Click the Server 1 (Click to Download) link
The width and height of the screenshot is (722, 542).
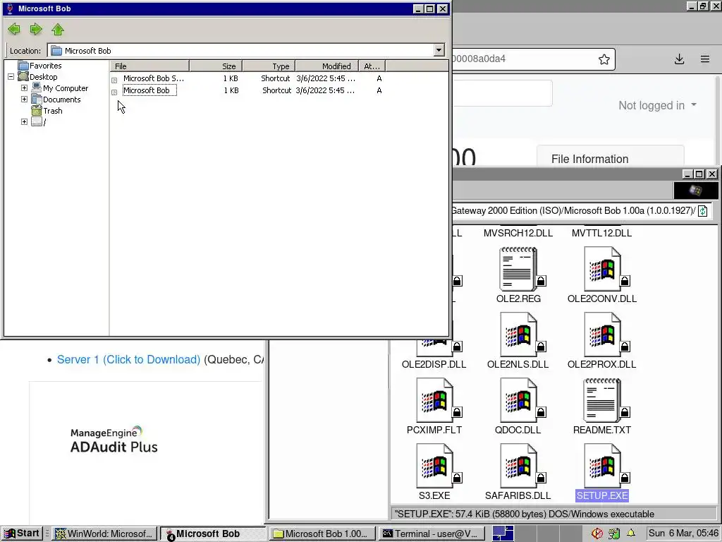click(x=128, y=359)
